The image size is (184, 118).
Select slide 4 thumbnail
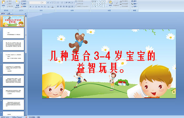[x=13, y=57]
